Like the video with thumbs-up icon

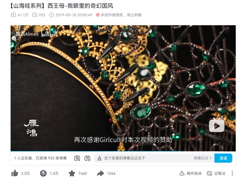(15, 173)
